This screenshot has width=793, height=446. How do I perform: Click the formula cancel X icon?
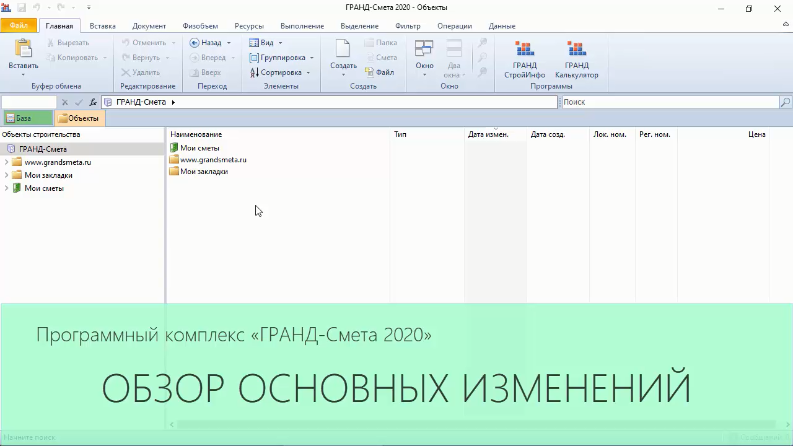tap(65, 102)
